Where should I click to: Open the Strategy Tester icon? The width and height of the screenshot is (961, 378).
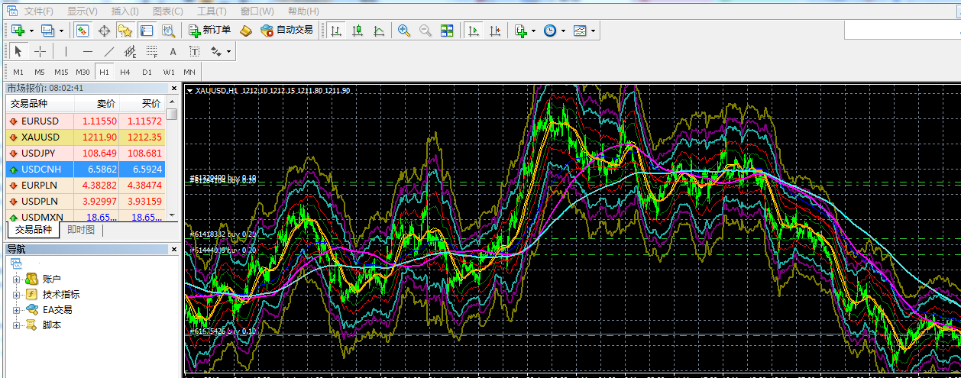tap(168, 31)
